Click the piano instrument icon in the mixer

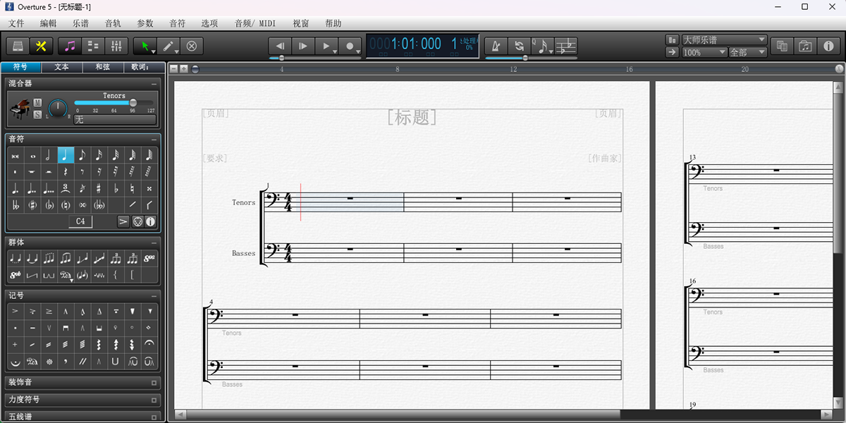(21, 108)
